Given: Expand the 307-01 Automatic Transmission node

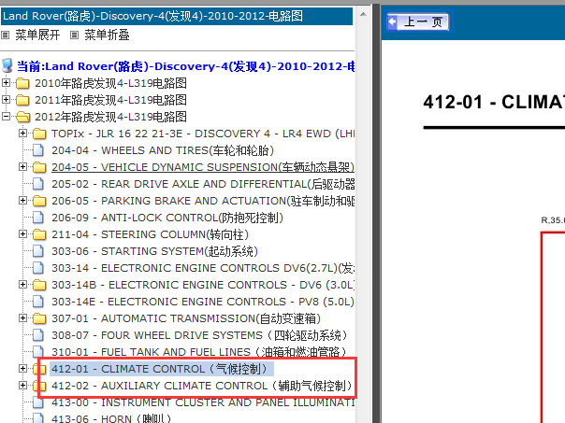Looking at the screenshot, I should click(x=22, y=318).
